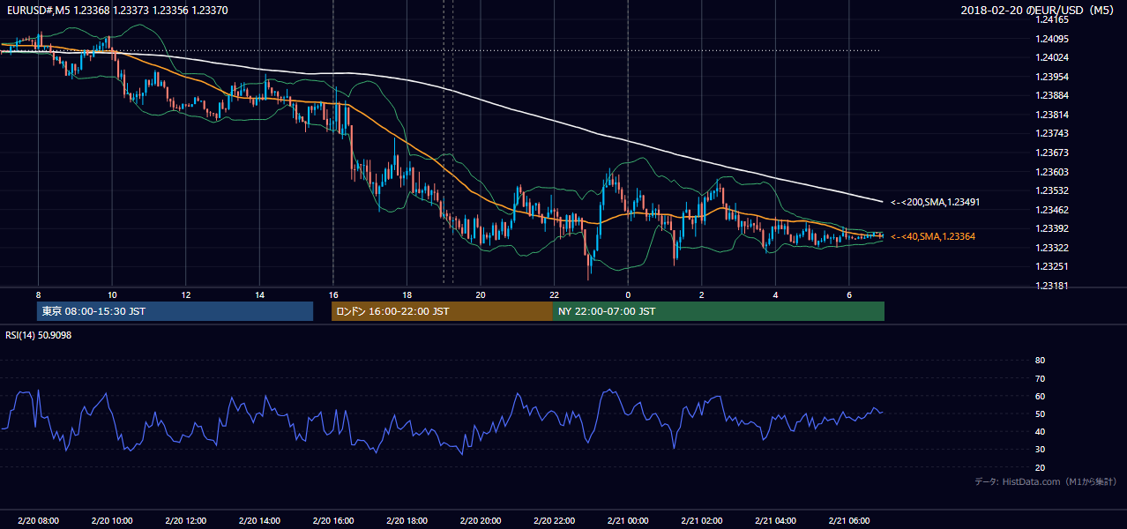This screenshot has height=529, width=1127.
Task: Click RSI level 50 on the axis
Action: [1040, 414]
